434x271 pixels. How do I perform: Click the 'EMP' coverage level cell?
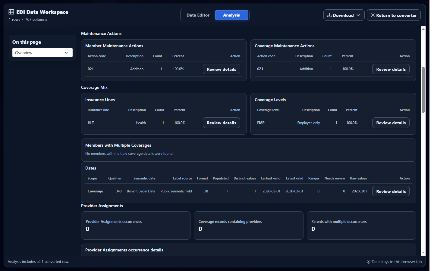(x=261, y=123)
